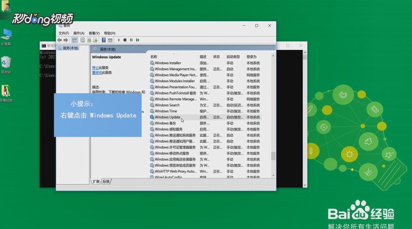Click the services list scrollbar thumb
This screenshot has width=412, height=229.
point(273,156)
